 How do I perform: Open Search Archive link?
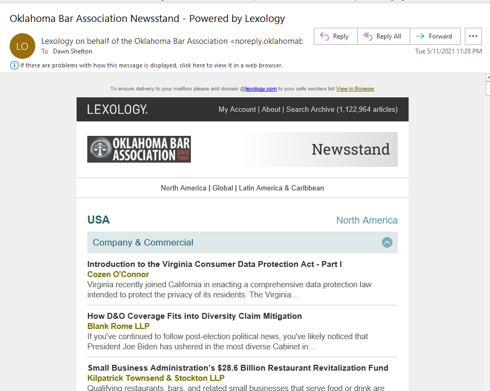(342, 110)
